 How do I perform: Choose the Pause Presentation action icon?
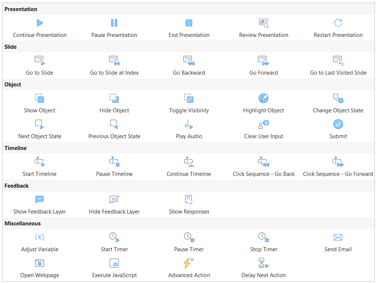click(x=114, y=23)
